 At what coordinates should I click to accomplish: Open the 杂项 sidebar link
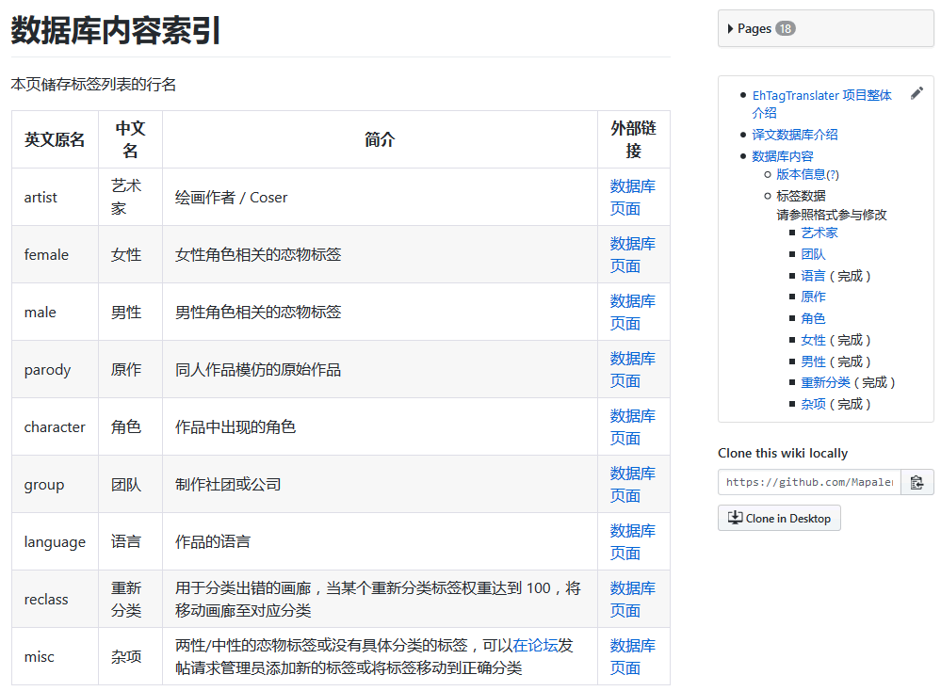(813, 404)
